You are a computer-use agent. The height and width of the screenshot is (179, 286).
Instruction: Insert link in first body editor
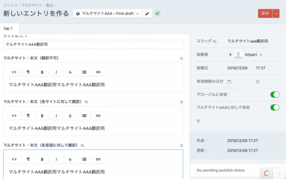click(x=98, y=72)
